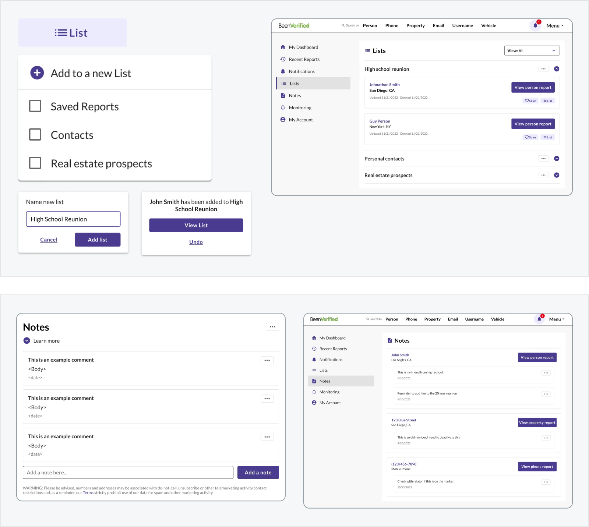Click the View List button
This screenshot has height=527, width=589.
pos(196,225)
